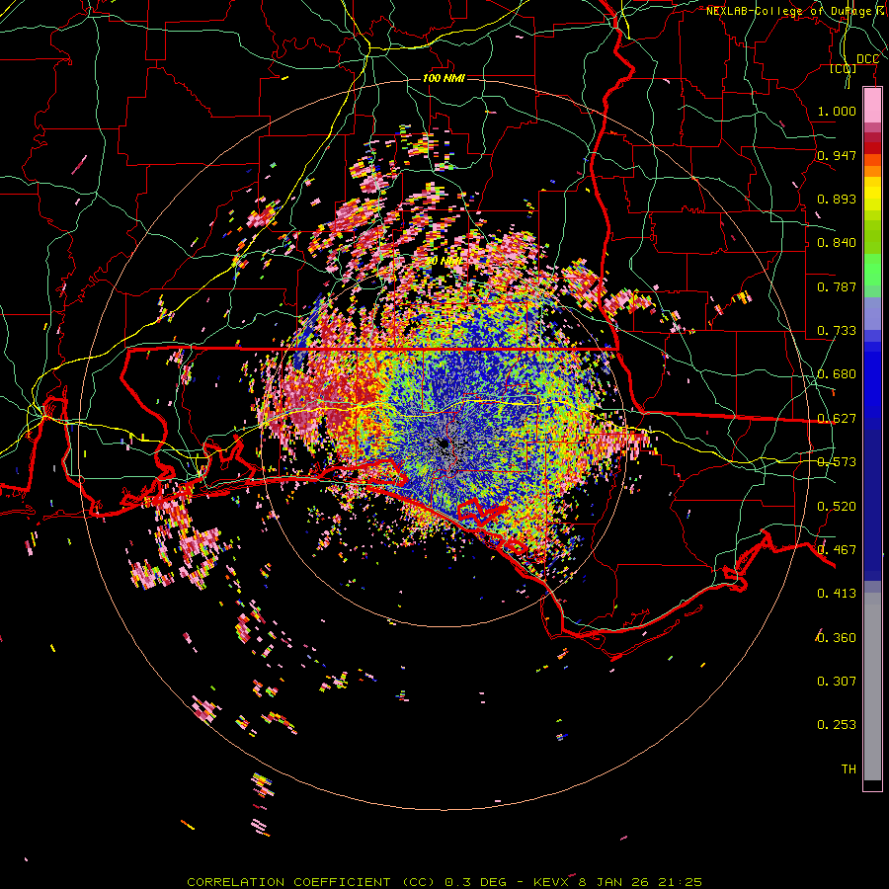
Task: Pick the bright green band on the color bar
Action: (872, 270)
